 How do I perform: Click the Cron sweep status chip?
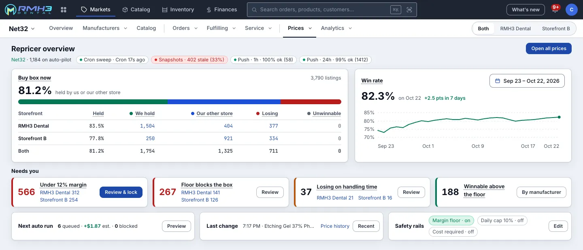[x=112, y=60]
